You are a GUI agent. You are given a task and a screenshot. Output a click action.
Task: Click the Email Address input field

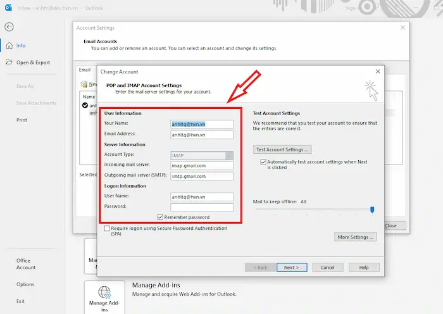click(202, 135)
